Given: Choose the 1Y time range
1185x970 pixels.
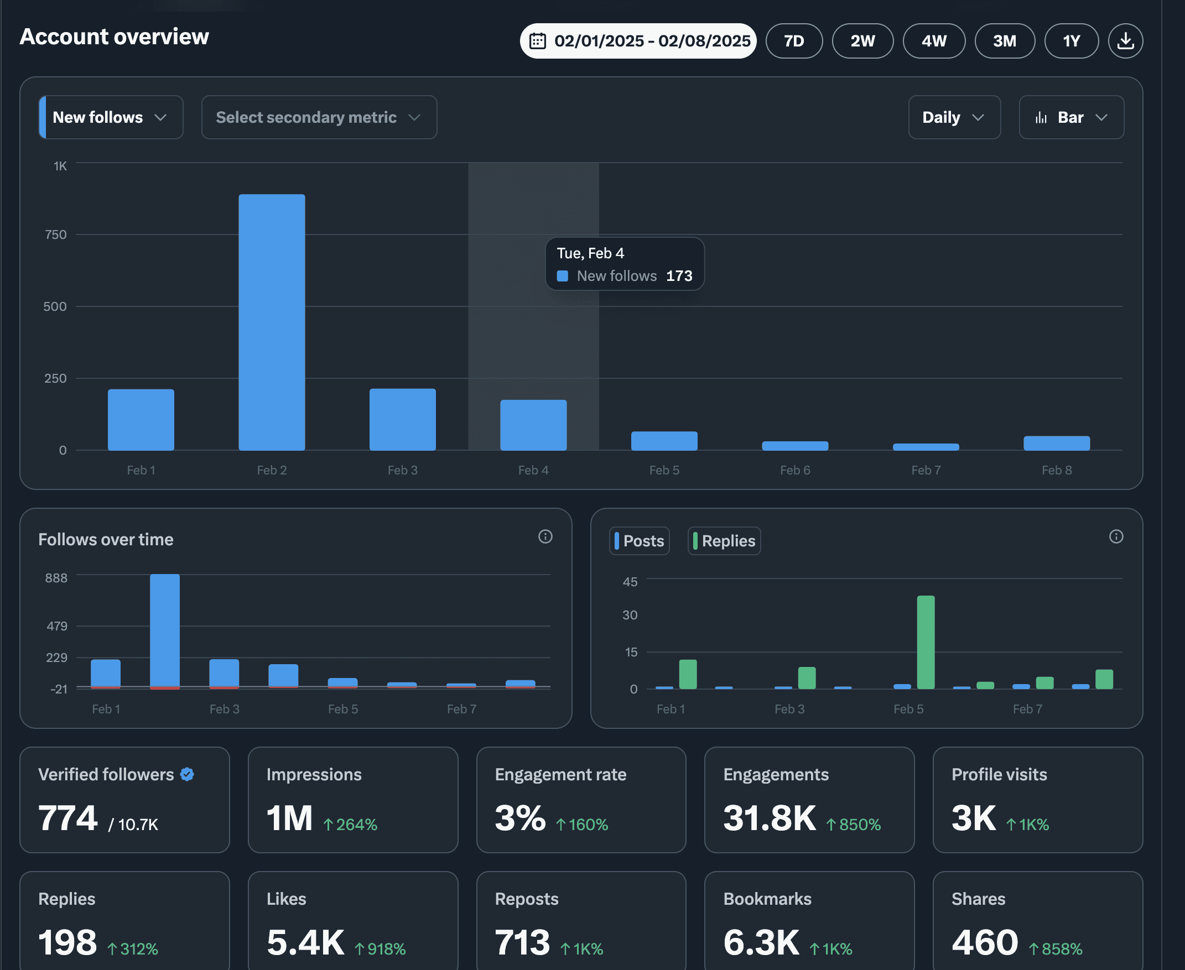Looking at the screenshot, I should pyautogui.click(x=1071, y=41).
